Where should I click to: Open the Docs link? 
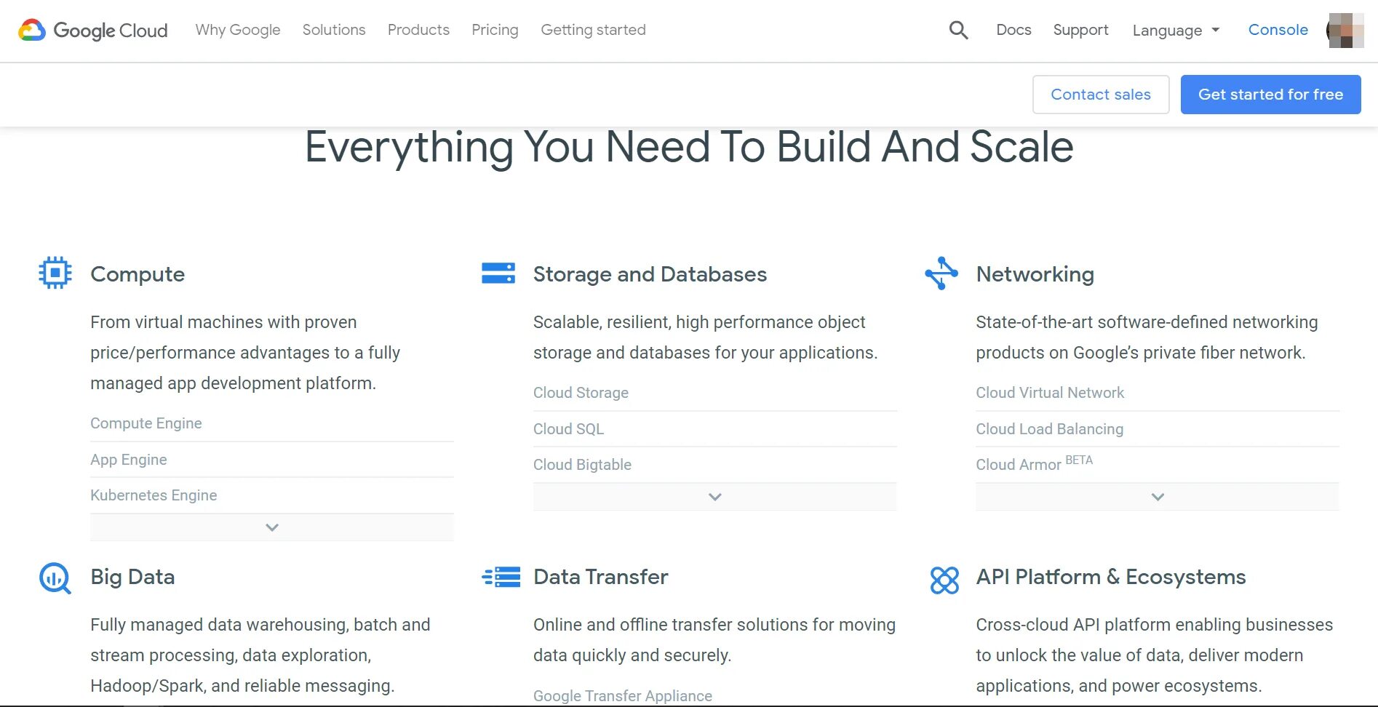coord(1013,30)
